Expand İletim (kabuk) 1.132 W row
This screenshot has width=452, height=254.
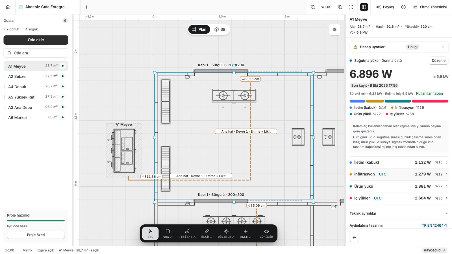[399, 162]
